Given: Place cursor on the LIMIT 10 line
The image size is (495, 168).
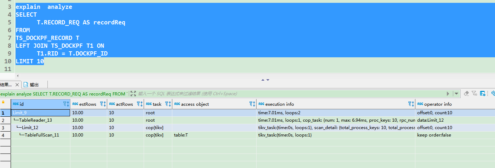Looking at the screenshot, I should pyautogui.click(x=30, y=61).
